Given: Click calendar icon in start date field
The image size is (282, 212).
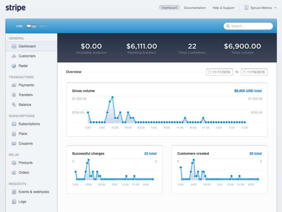Looking at the screenshot, I should point(209,72).
